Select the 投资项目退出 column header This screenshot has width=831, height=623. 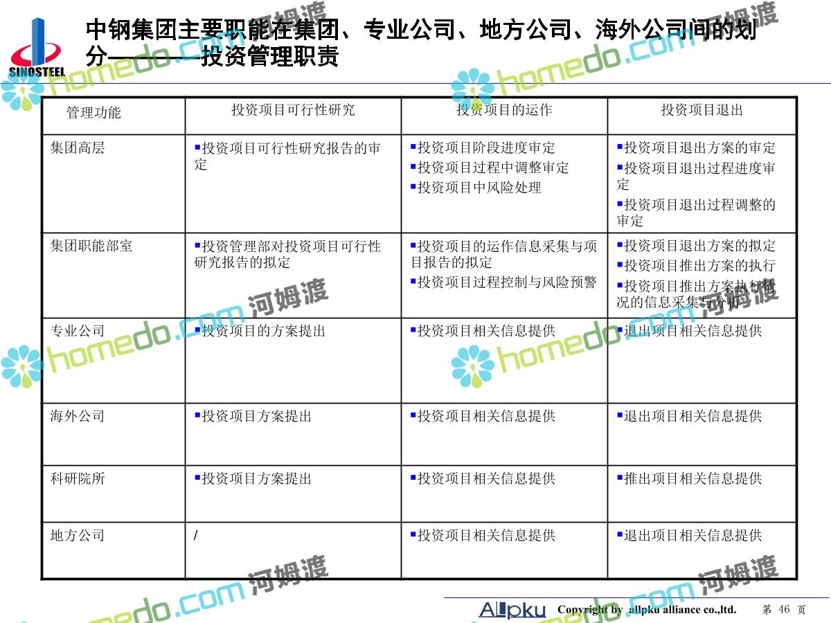click(702, 110)
